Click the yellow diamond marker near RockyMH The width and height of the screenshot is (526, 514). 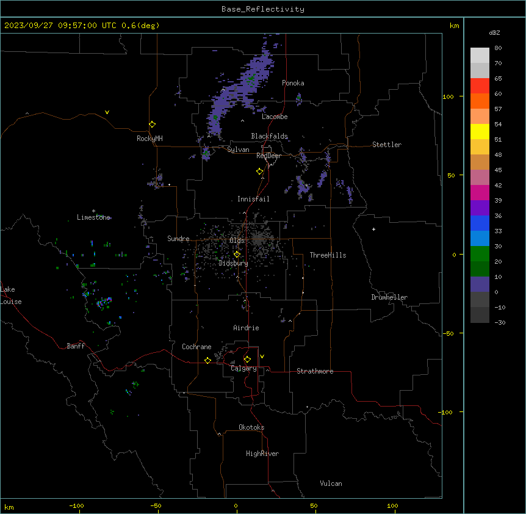(x=153, y=125)
